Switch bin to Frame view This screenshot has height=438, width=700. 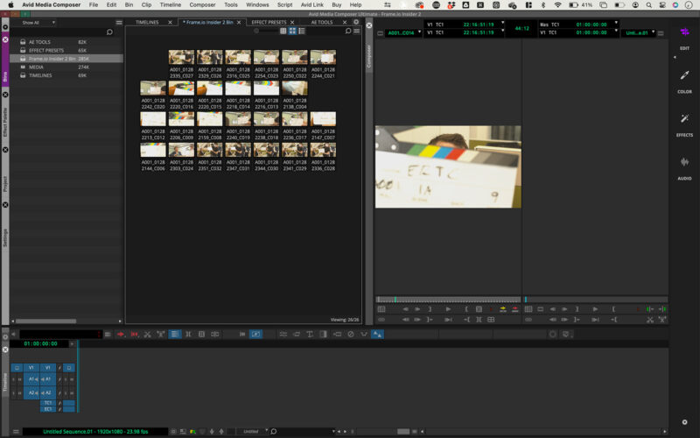(292, 31)
